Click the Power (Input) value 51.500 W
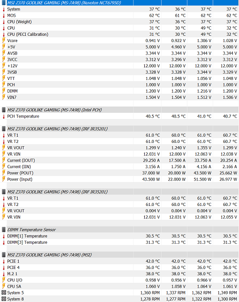This screenshot has height=302, width=239. click(x=203, y=179)
